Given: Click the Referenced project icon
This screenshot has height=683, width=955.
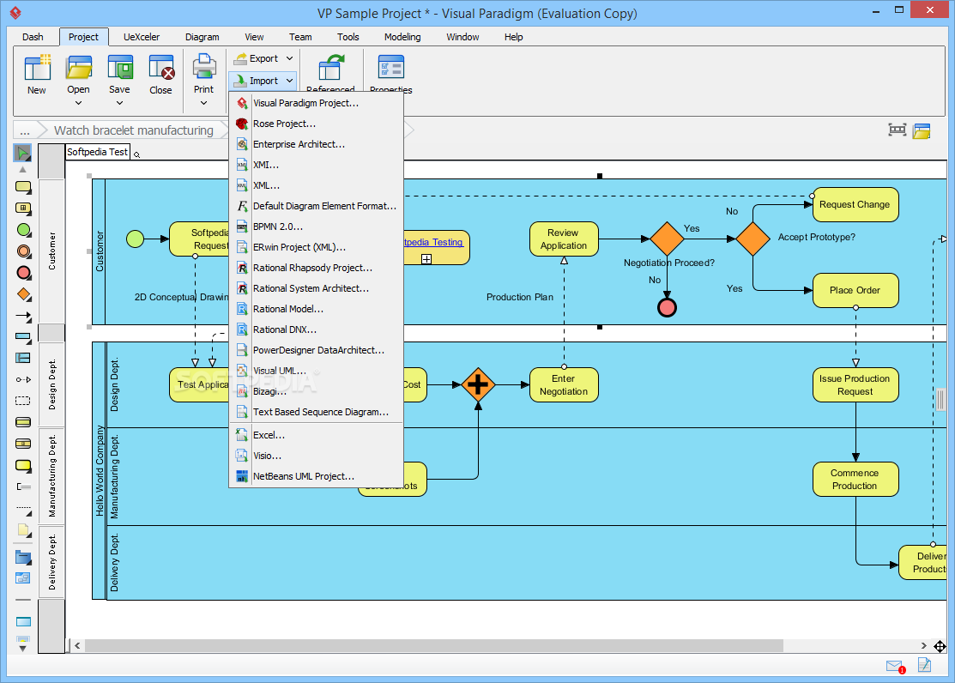Looking at the screenshot, I should (330, 67).
